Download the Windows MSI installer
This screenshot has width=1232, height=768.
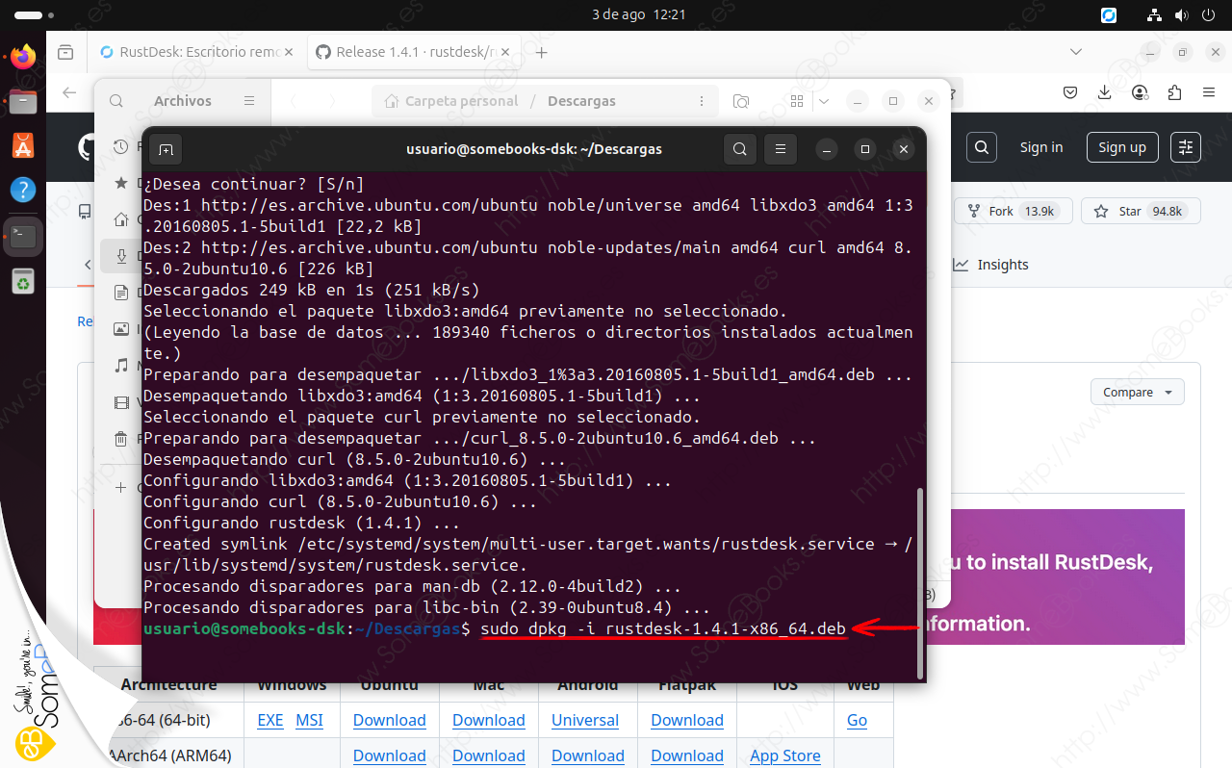pos(309,720)
